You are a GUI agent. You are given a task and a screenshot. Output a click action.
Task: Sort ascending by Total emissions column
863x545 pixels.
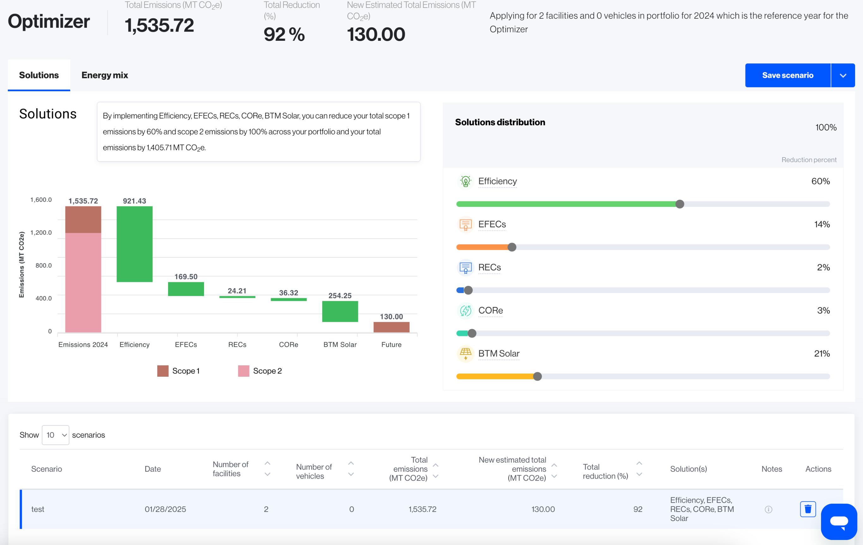tap(435, 465)
